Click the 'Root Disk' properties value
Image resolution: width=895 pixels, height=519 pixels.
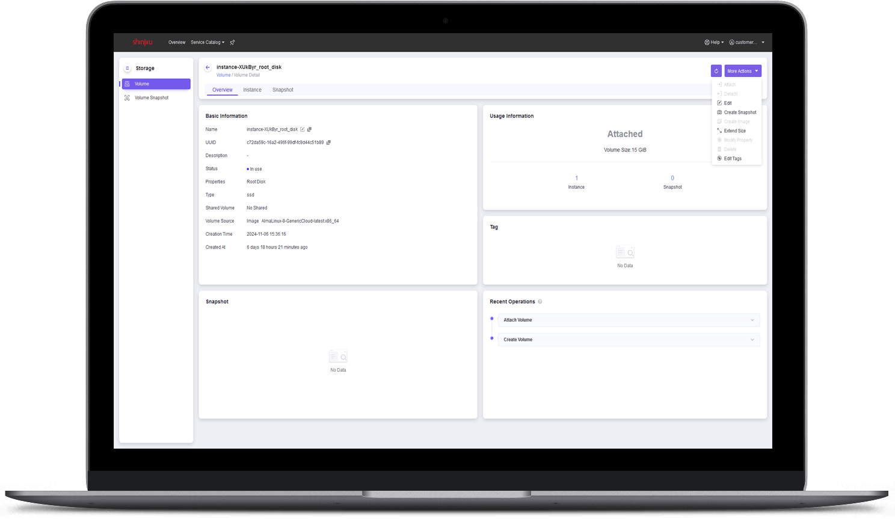pos(256,182)
